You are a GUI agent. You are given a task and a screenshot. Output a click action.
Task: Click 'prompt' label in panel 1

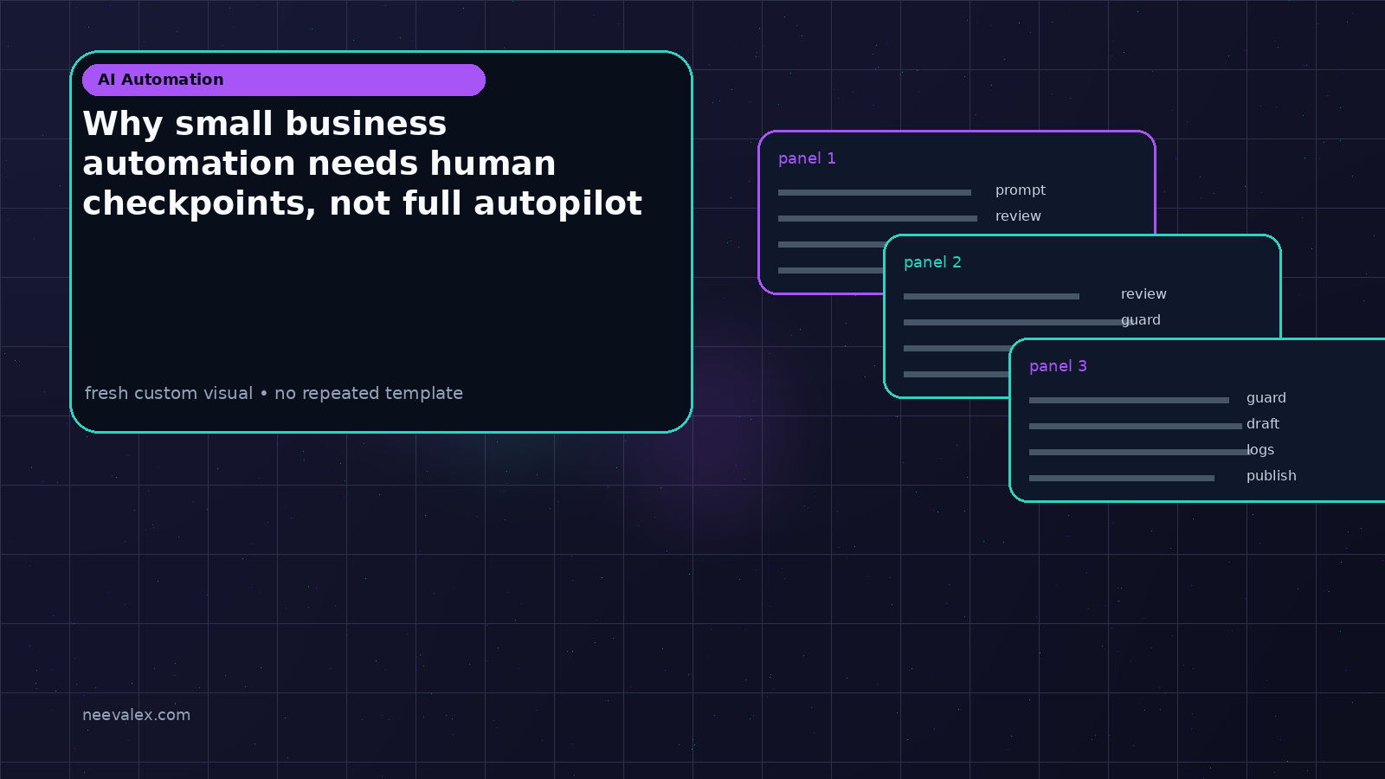click(1021, 190)
